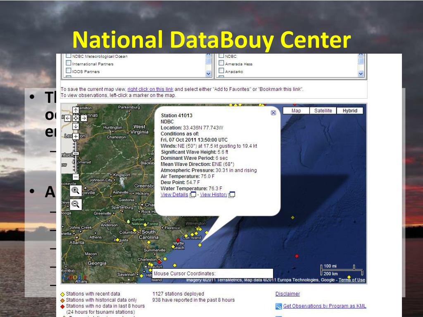
Task: Click the KML icon next to Get Observations
Action: 278,306
